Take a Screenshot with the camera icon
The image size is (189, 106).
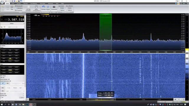pyautogui.click(x=54, y=8)
